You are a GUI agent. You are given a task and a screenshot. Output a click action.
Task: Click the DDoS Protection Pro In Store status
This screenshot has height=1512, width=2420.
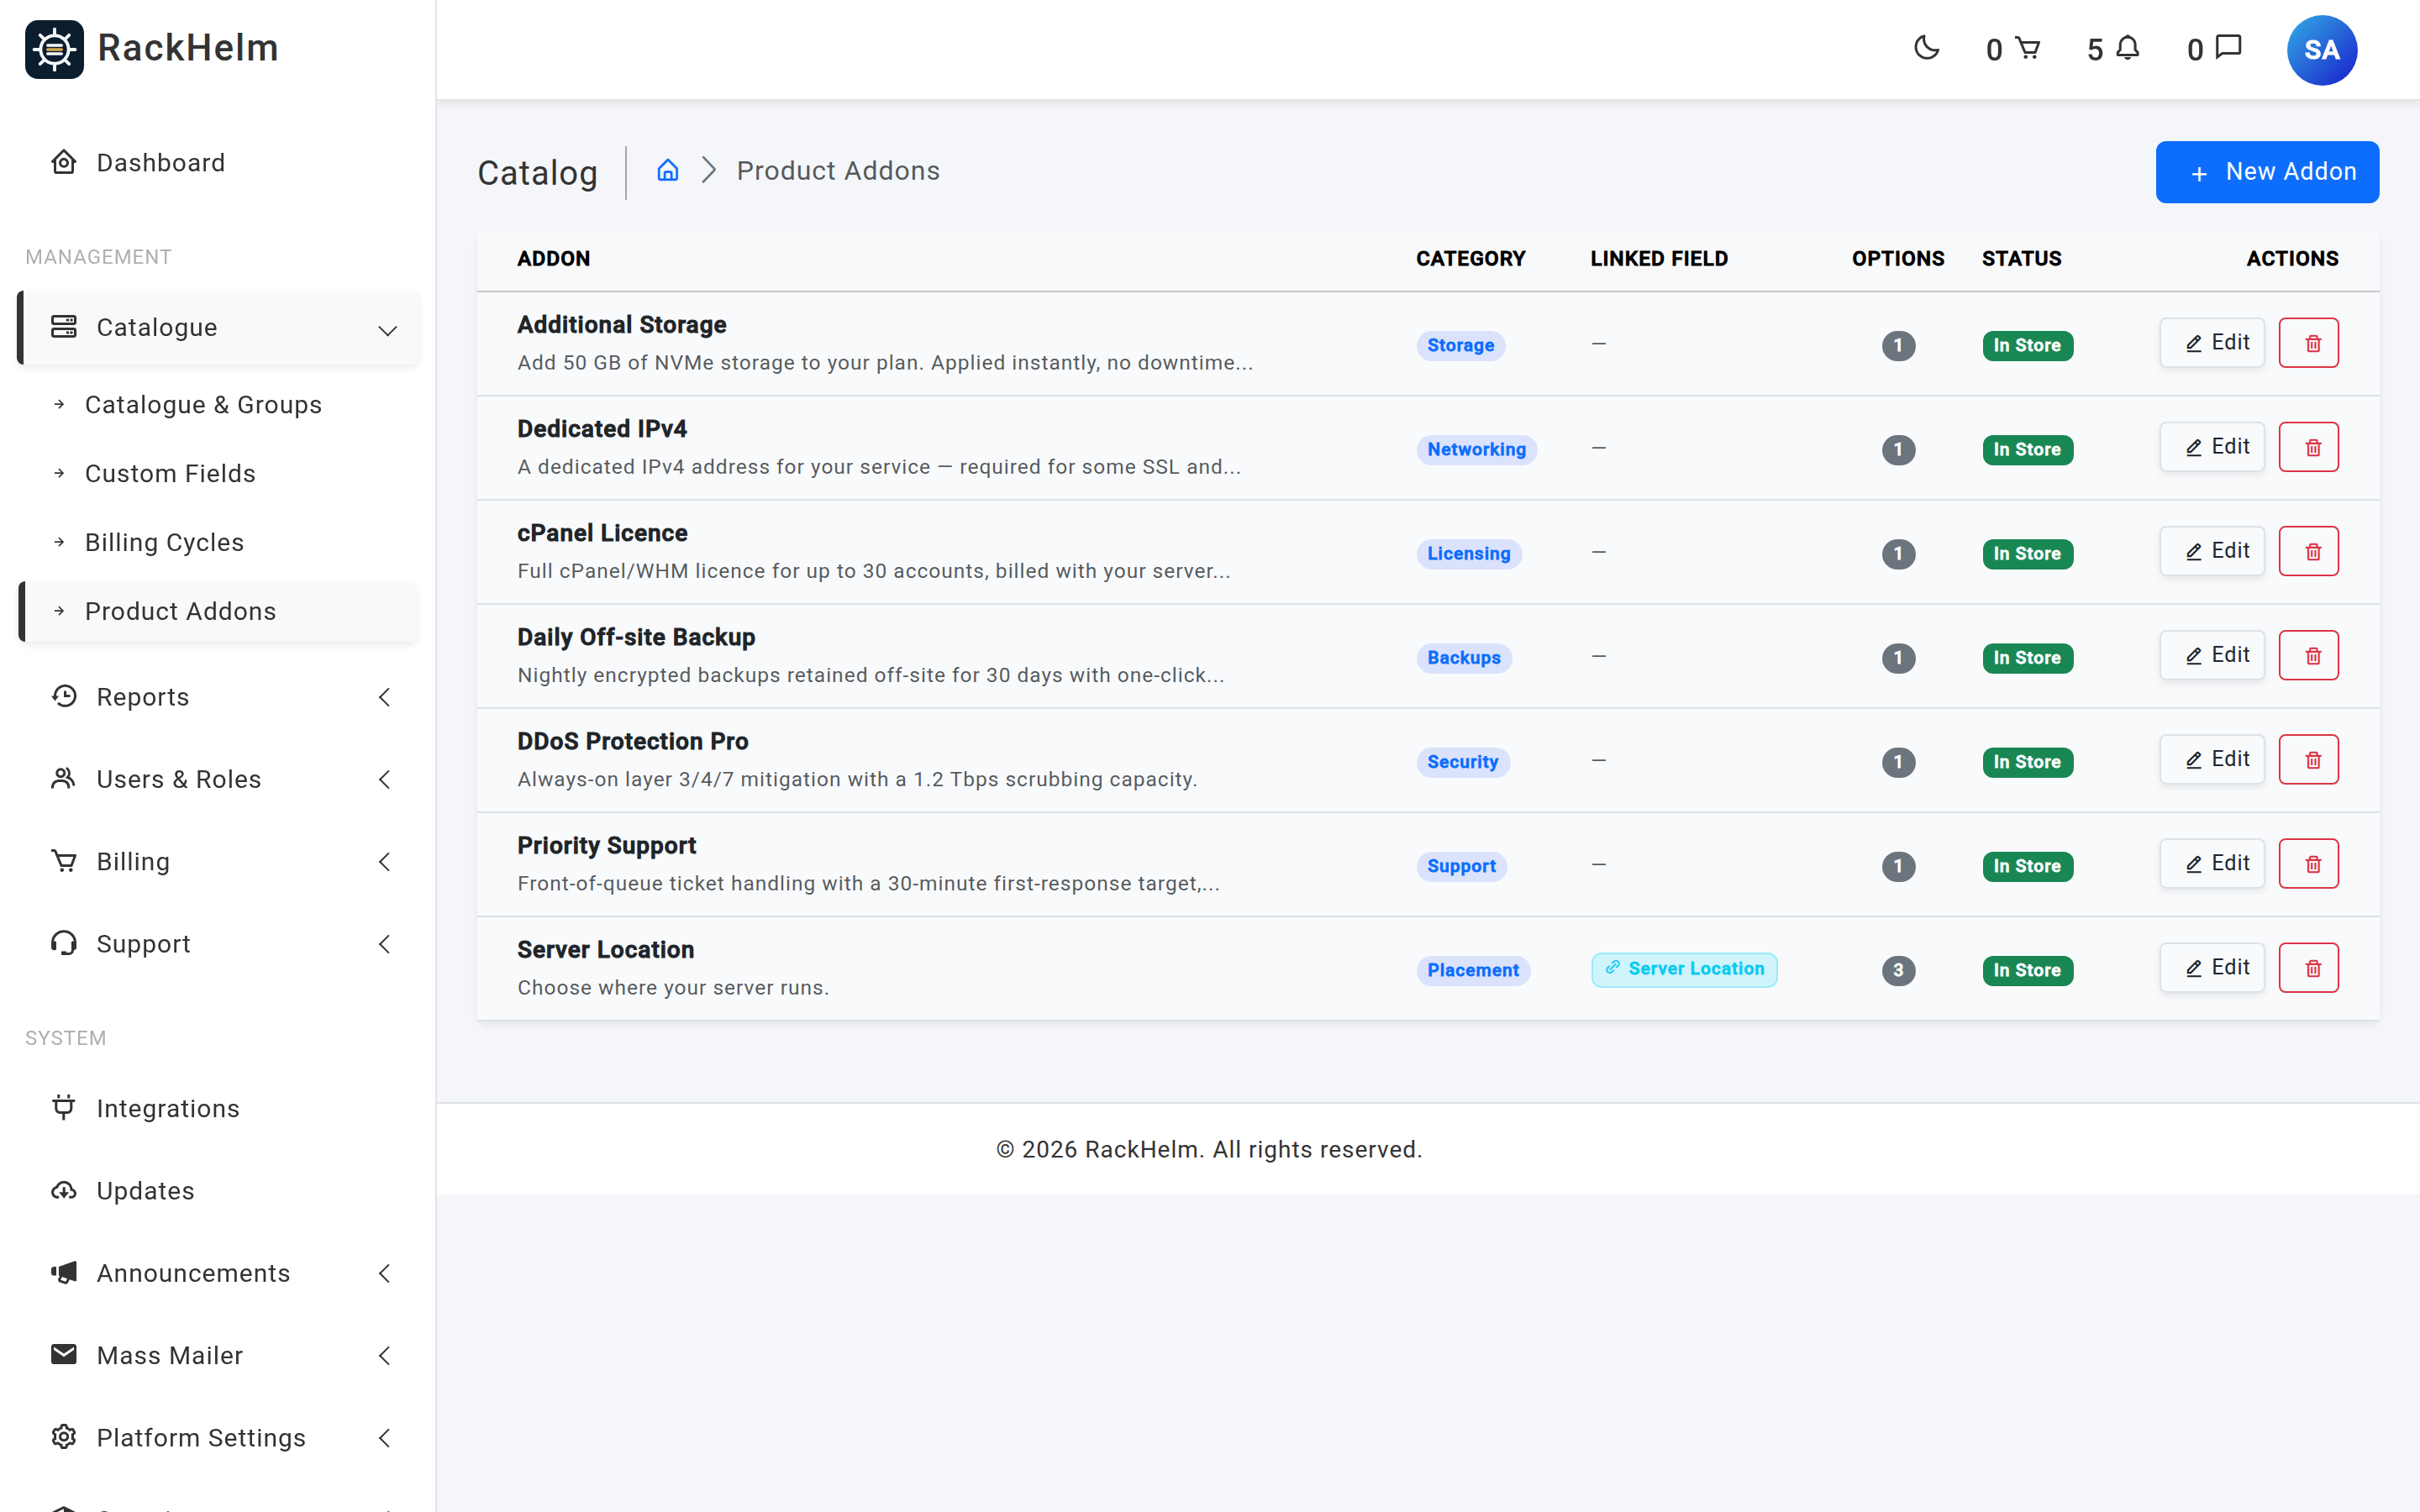2027,762
